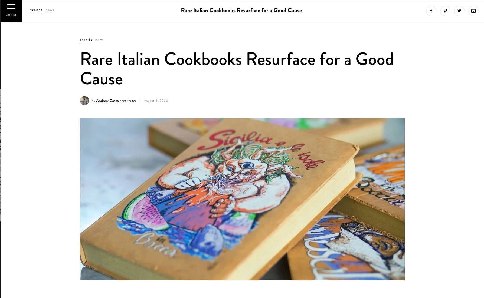This screenshot has width=484, height=298.
Task: Click the August 8, 2020 date
Action: click(156, 101)
